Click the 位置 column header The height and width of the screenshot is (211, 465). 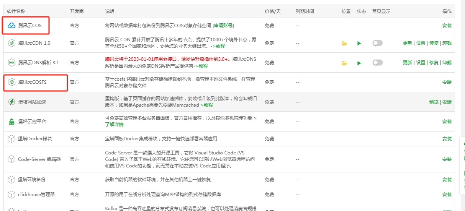pos(346,11)
